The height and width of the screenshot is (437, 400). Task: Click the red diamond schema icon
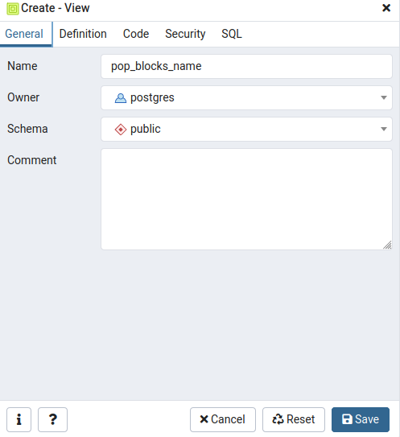[x=121, y=130]
